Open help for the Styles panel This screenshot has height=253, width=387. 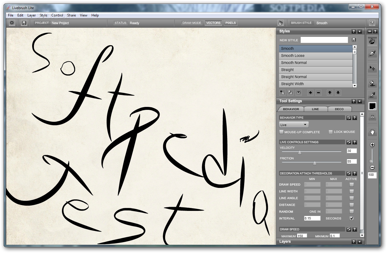[354, 32]
